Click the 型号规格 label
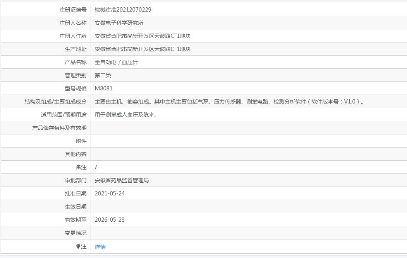The image size is (407, 258). [x=76, y=88]
